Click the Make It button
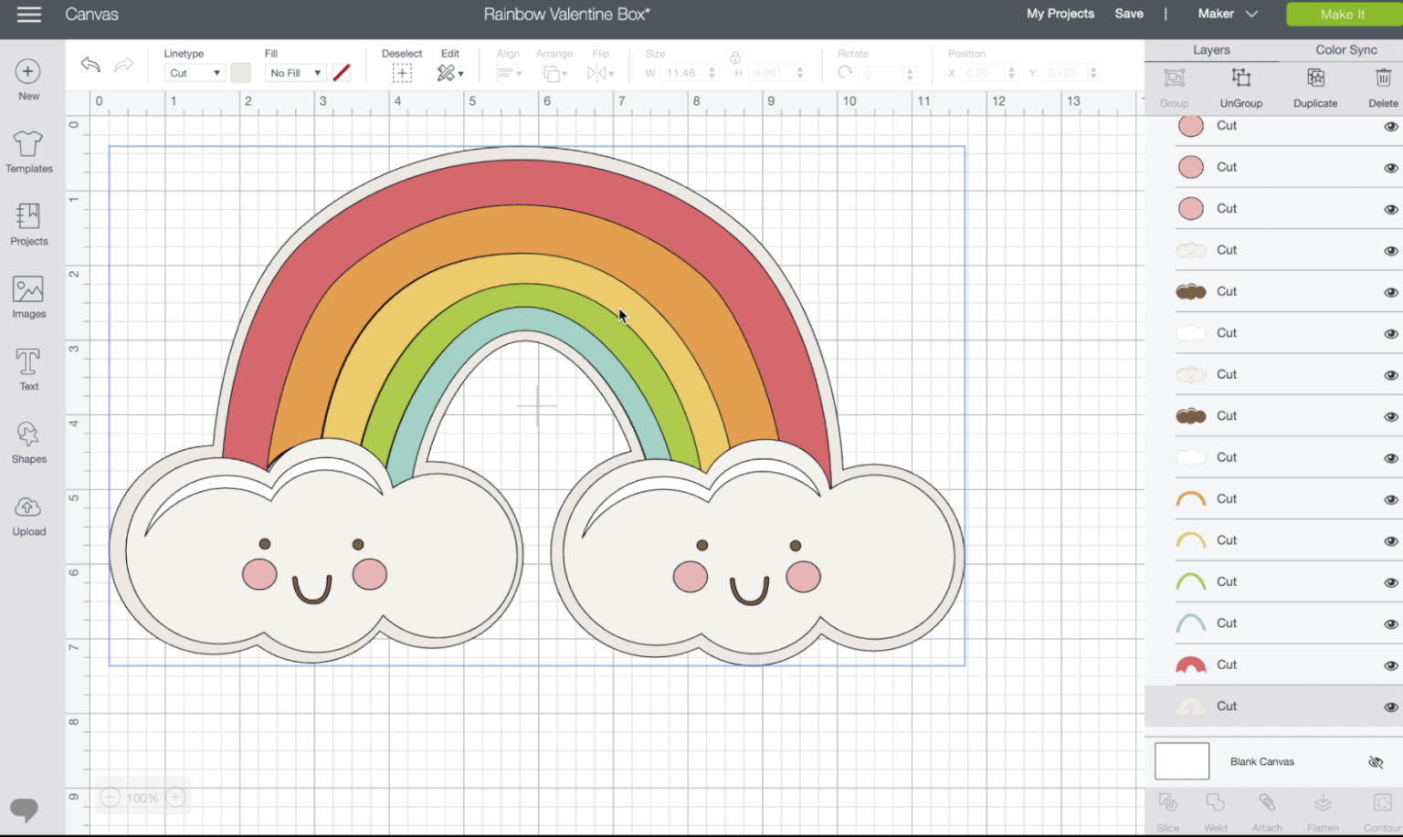 coord(1344,14)
